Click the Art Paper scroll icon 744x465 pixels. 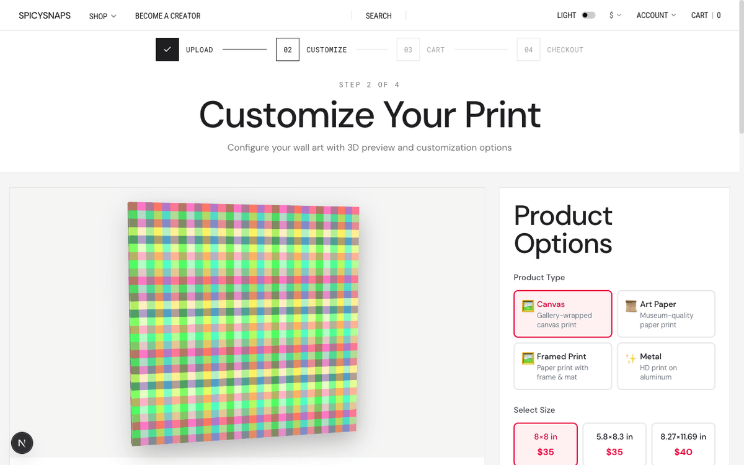tap(631, 306)
